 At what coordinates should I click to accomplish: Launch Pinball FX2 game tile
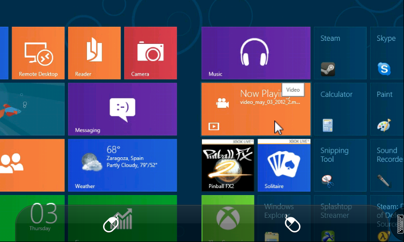click(x=228, y=165)
